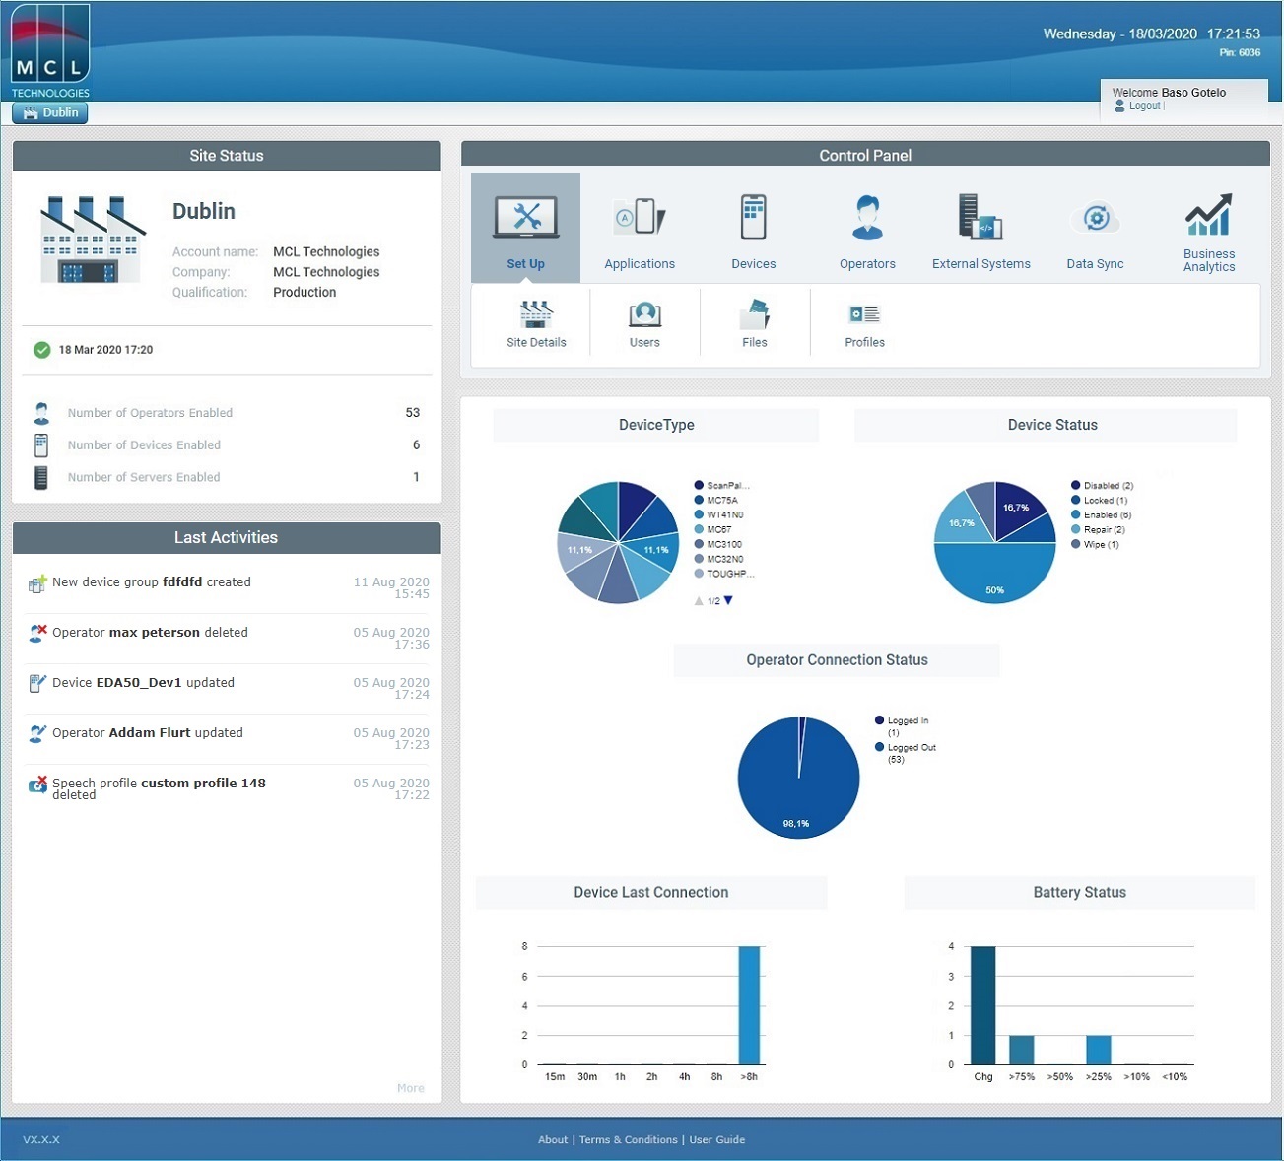Toggle the Disabled (2) legend entry
The image size is (1284, 1161).
click(1107, 486)
